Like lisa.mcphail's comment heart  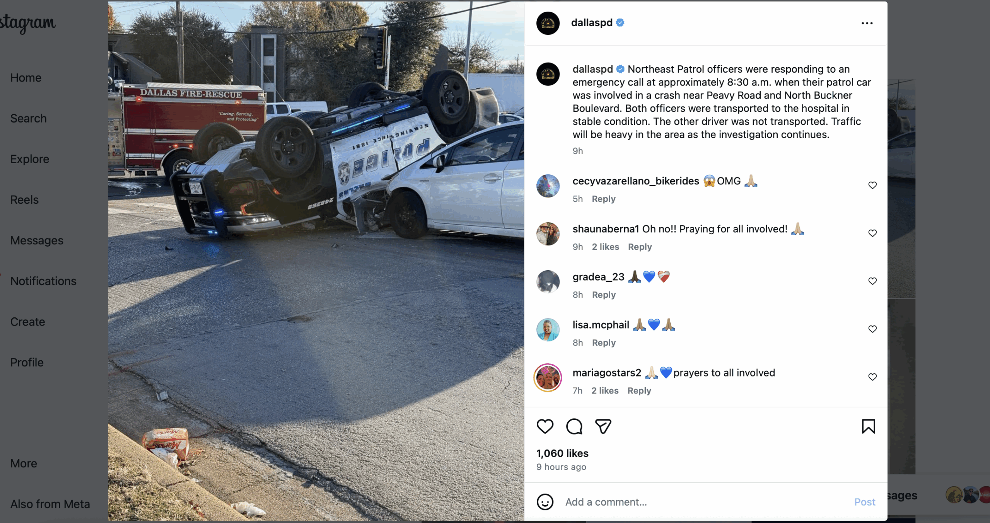click(x=872, y=329)
